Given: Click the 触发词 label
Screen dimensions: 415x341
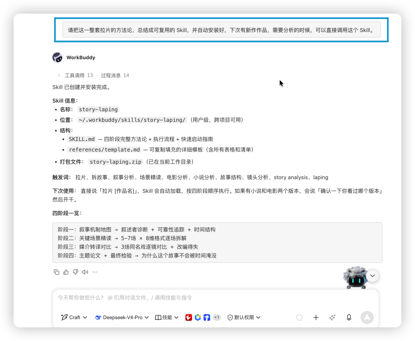Looking at the screenshot, I should [x=61, y=177].
